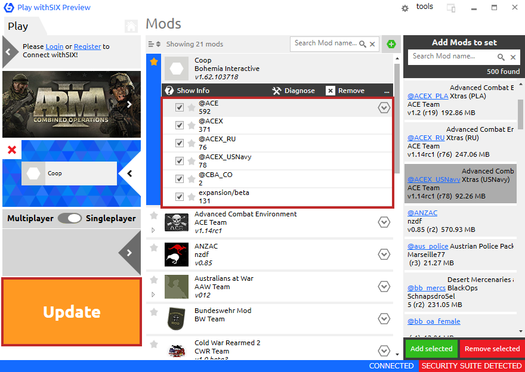Star the @CBA_CO mod
The image size is (525, 372).
pyautogui.click(x=192, y=179)
